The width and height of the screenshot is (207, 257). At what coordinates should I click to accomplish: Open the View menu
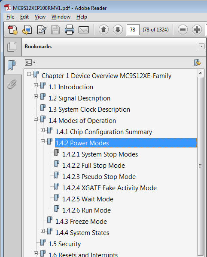(40, 17)
